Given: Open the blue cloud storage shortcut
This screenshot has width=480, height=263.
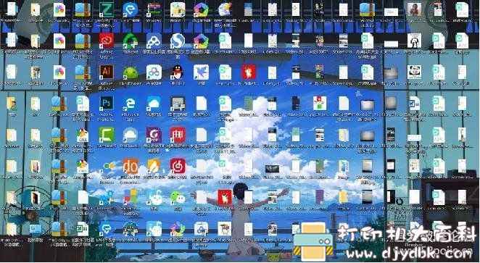Looking at the screenshot, I should click(154, 104).
